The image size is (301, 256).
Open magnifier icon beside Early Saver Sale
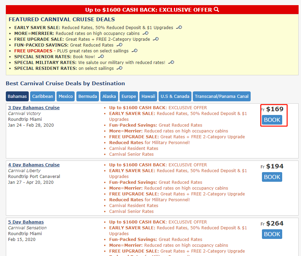(179, 27)
